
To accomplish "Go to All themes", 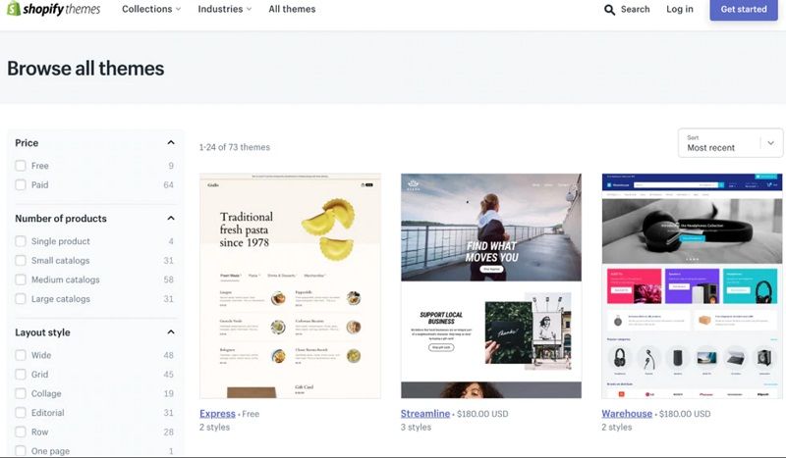I will click(292, 9).
